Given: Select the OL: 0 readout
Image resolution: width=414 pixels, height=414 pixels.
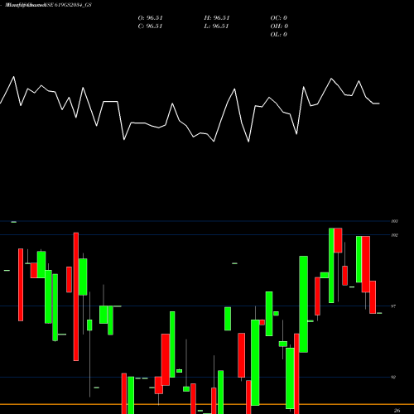Looking at the screenshot, I should (x=279, y=35).
